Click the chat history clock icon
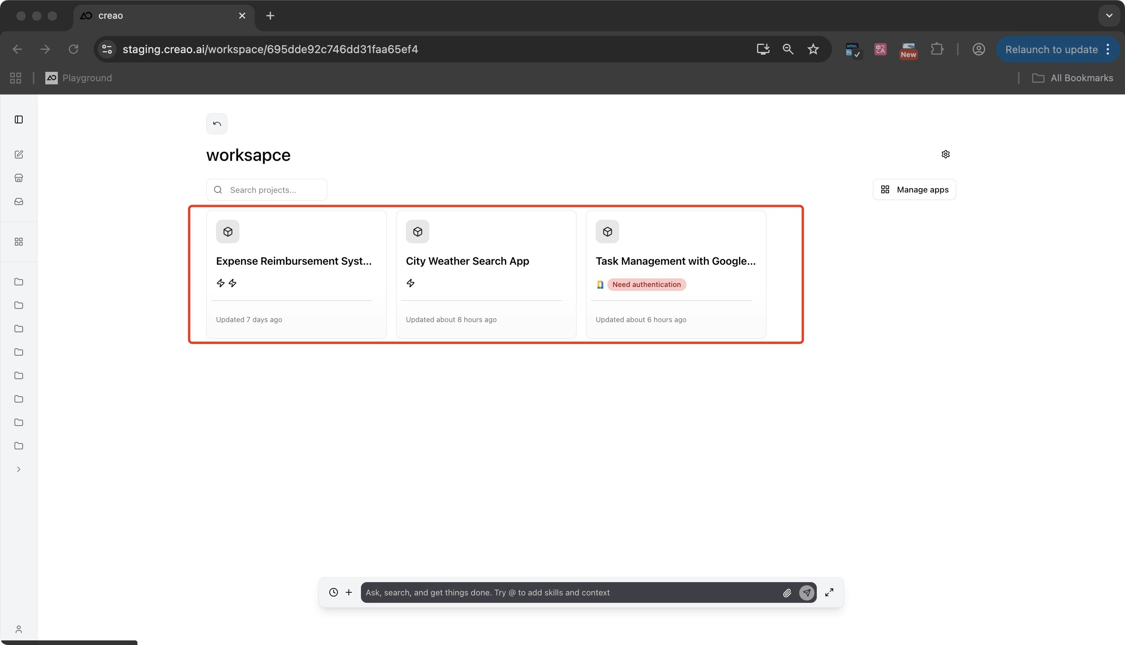 point(333,592)
